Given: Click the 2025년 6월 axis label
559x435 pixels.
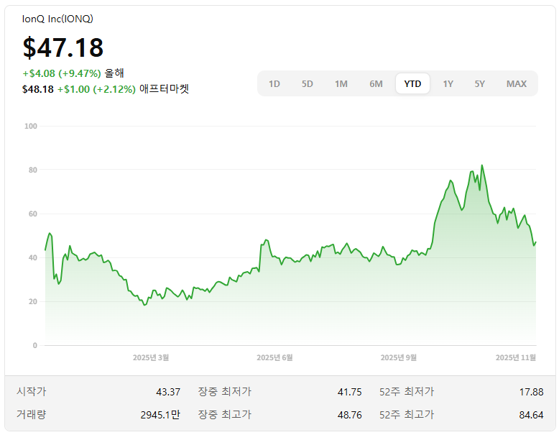Looking at the screenshot, I should pyautogui.click(x=274, y=357).
